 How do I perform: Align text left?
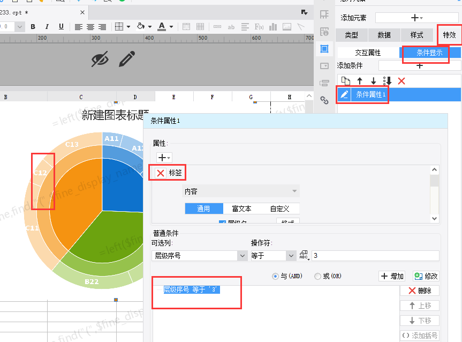point(78,27)
